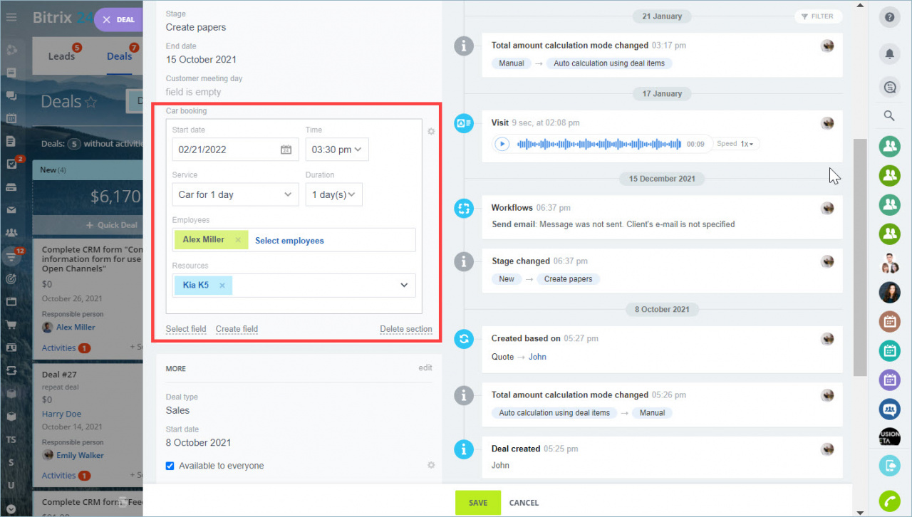Viewport: 912px width, 517px height.
Task: Switch to the Leads tab
Action: point(61,56)
